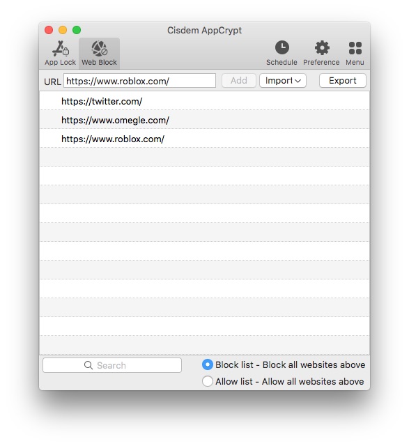The image size is (409, 446).
Task: Click the magnifier icon in Search
Action: (x=88, y=365)
